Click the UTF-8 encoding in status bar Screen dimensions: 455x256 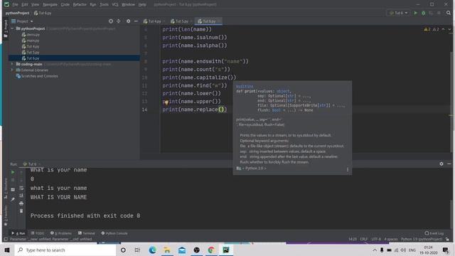pos(376,239)
